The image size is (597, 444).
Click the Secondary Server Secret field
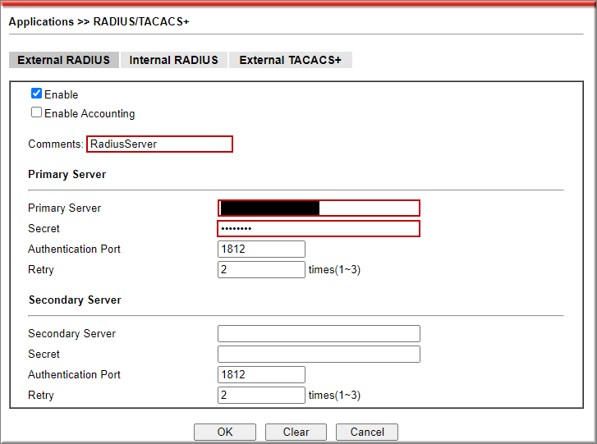(x=319, y=354)
